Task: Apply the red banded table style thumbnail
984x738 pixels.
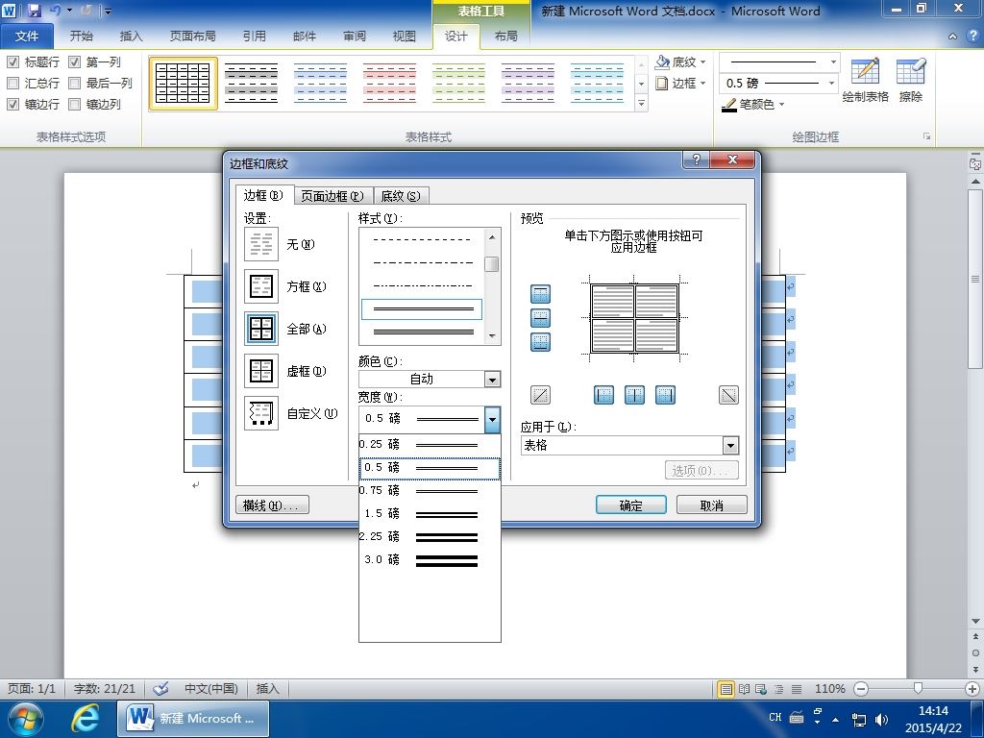Action: [x=390, y=83]
